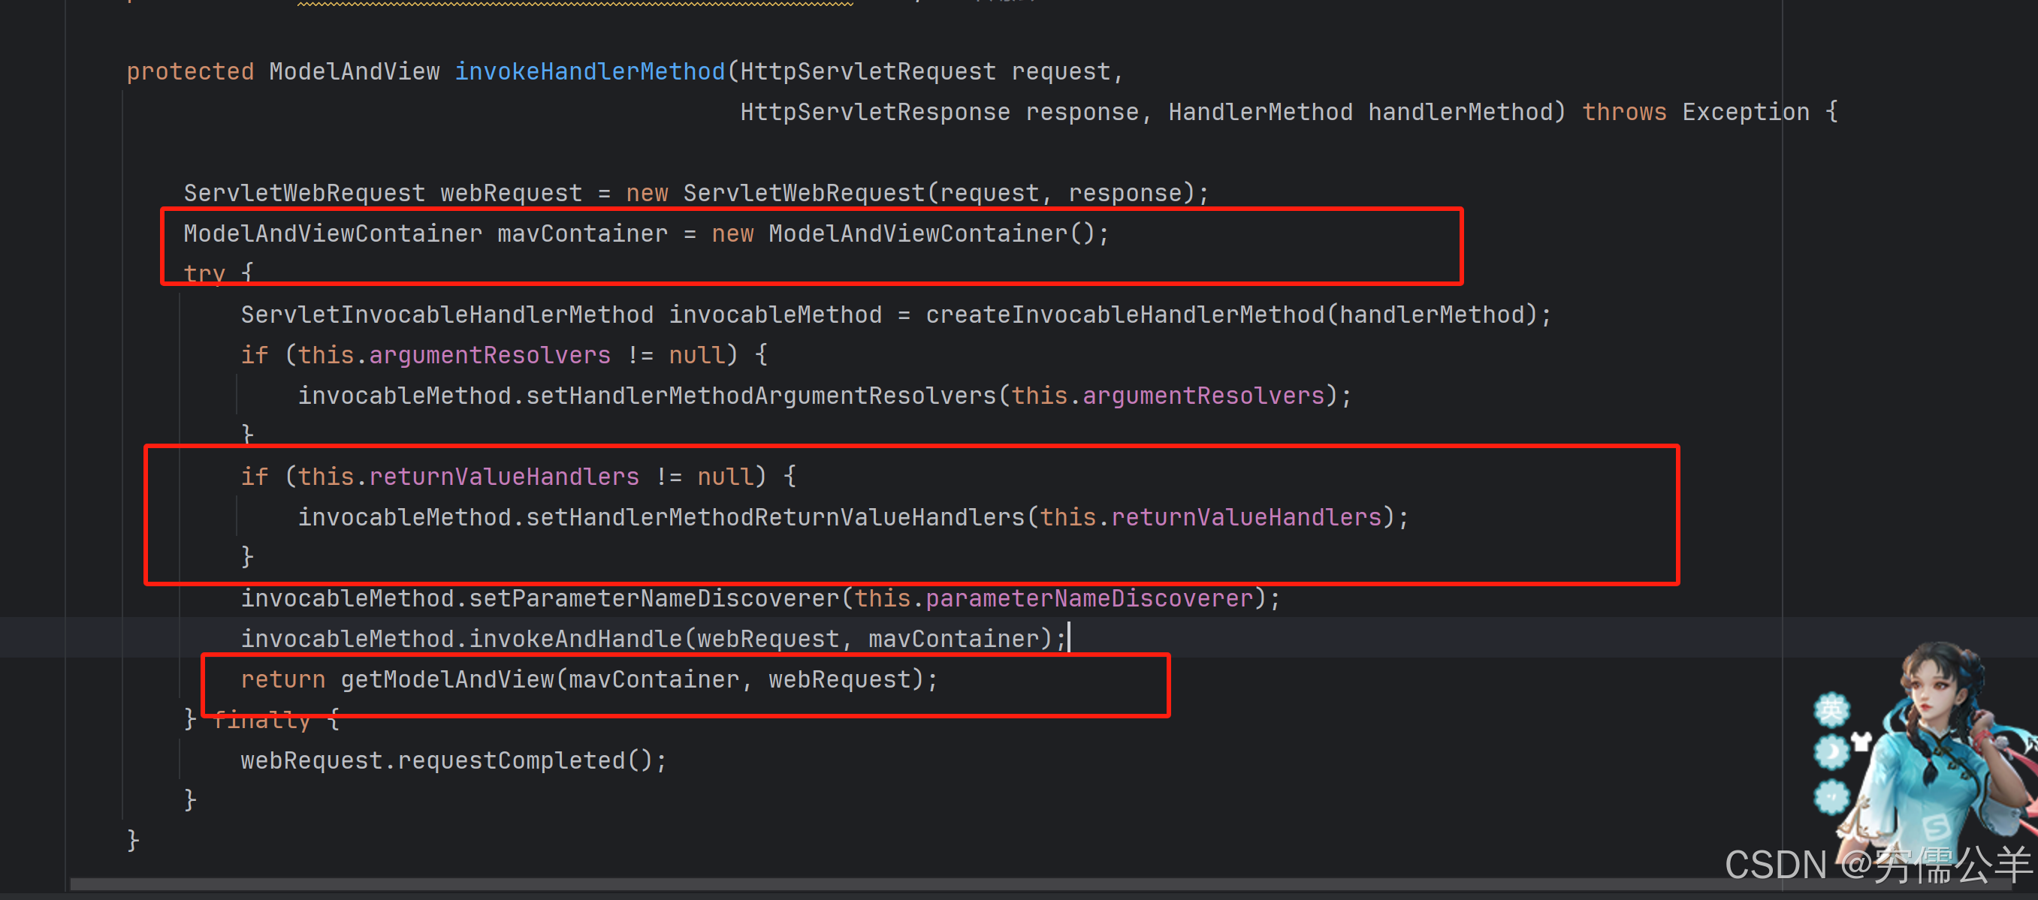2038x900 pixels.
Task: Click the punctuation mode flower icon
Action: [1831, 796]
